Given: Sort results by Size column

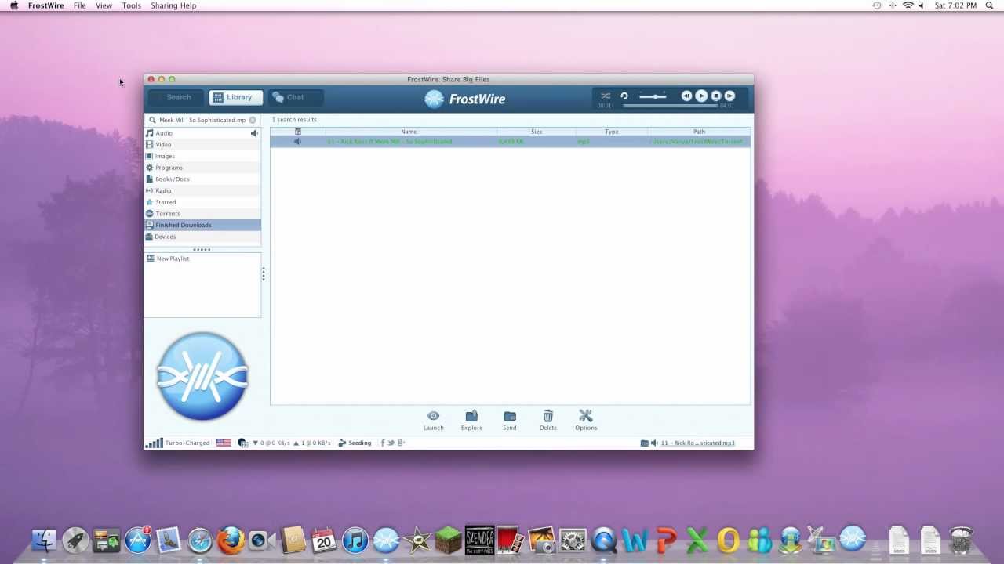Looking at the screenshot, I should pos(537,132).
